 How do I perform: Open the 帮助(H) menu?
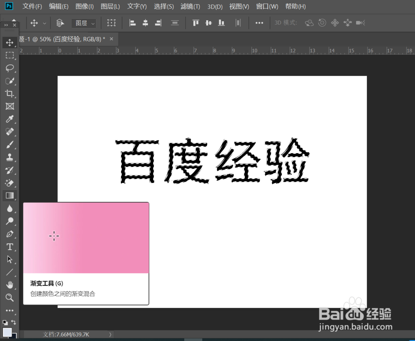(295, 6)
